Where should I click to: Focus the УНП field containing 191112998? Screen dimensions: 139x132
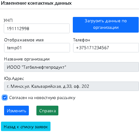point(37,29)
